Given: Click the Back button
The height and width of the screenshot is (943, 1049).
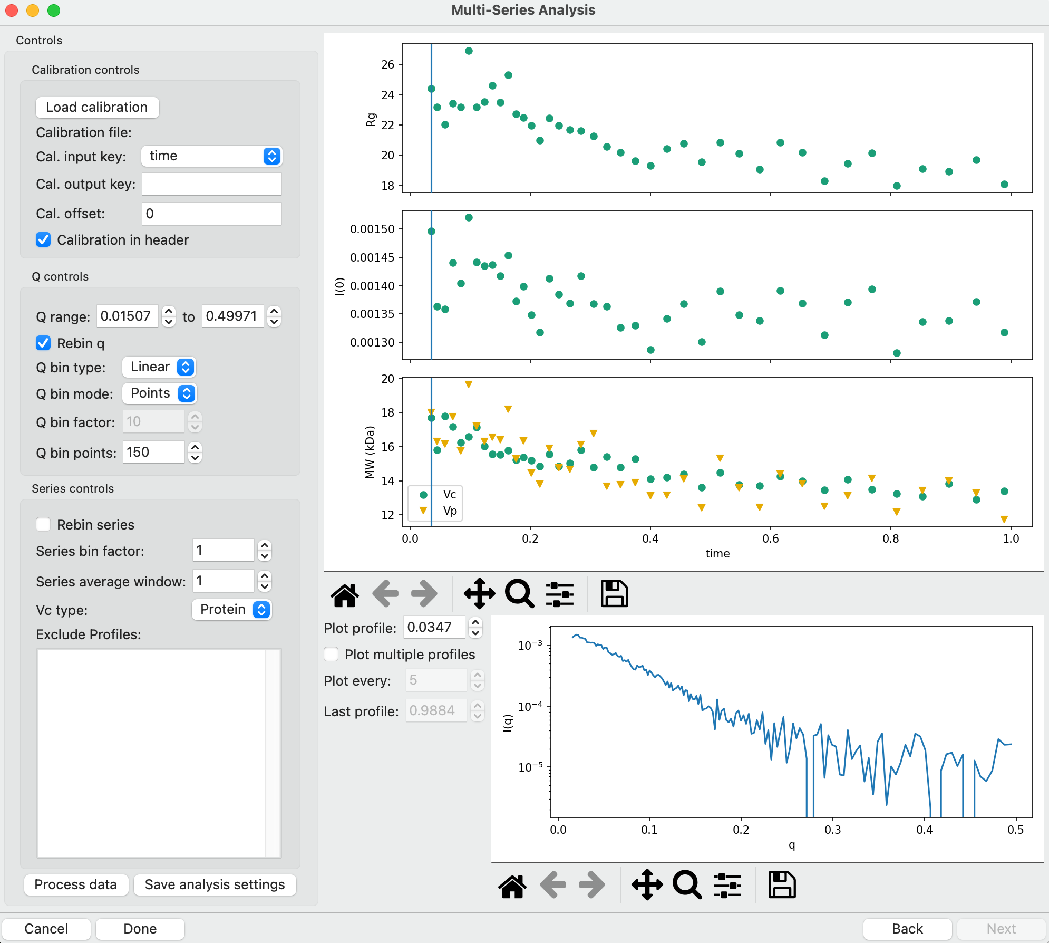Looking at the screenshot, I should pos(907,929).
